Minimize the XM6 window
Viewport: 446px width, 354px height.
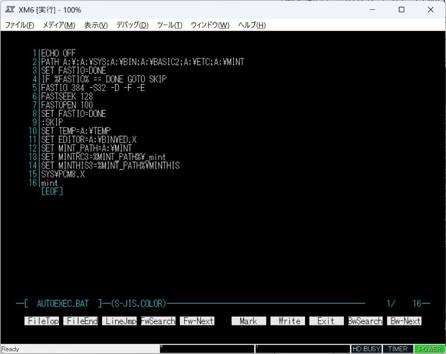(x=372, y=10)
